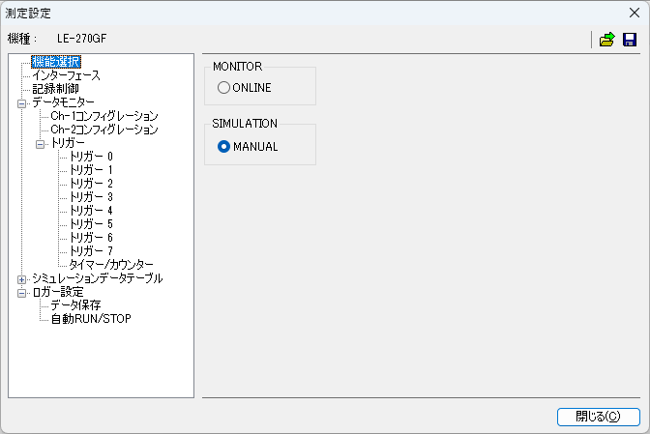
Task: Select the ONLINE monitor radio button
Action: click(224, 88)
